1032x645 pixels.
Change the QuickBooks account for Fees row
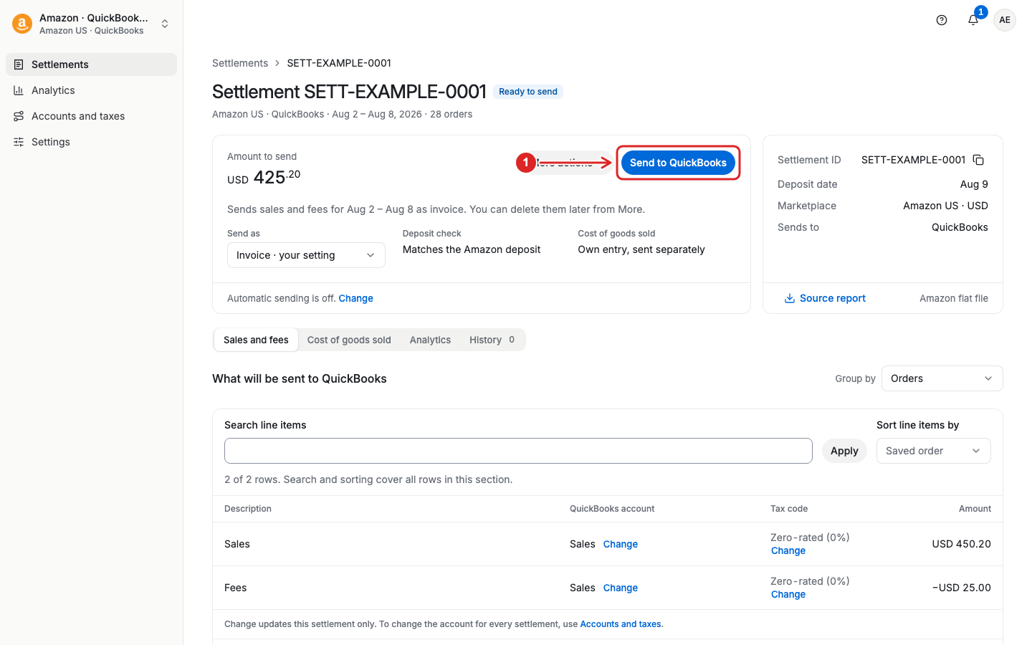[x=620, y=588]
